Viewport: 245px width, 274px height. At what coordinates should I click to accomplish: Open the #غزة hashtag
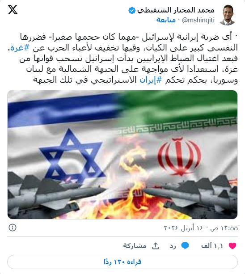coord(20,48)
